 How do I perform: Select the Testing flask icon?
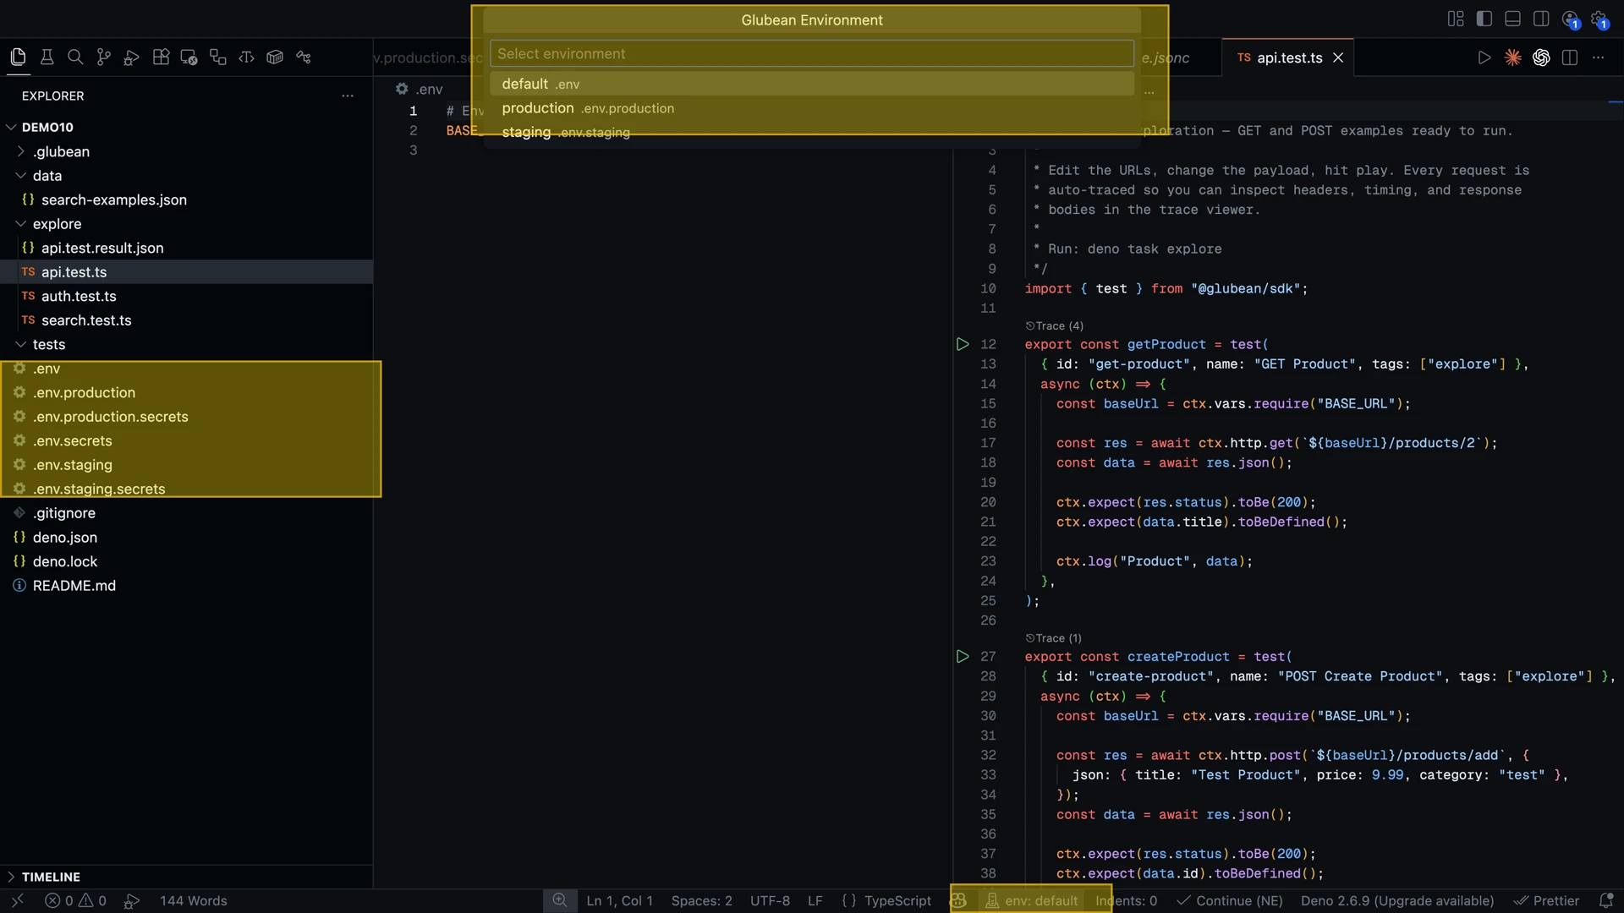coord(47,57)
